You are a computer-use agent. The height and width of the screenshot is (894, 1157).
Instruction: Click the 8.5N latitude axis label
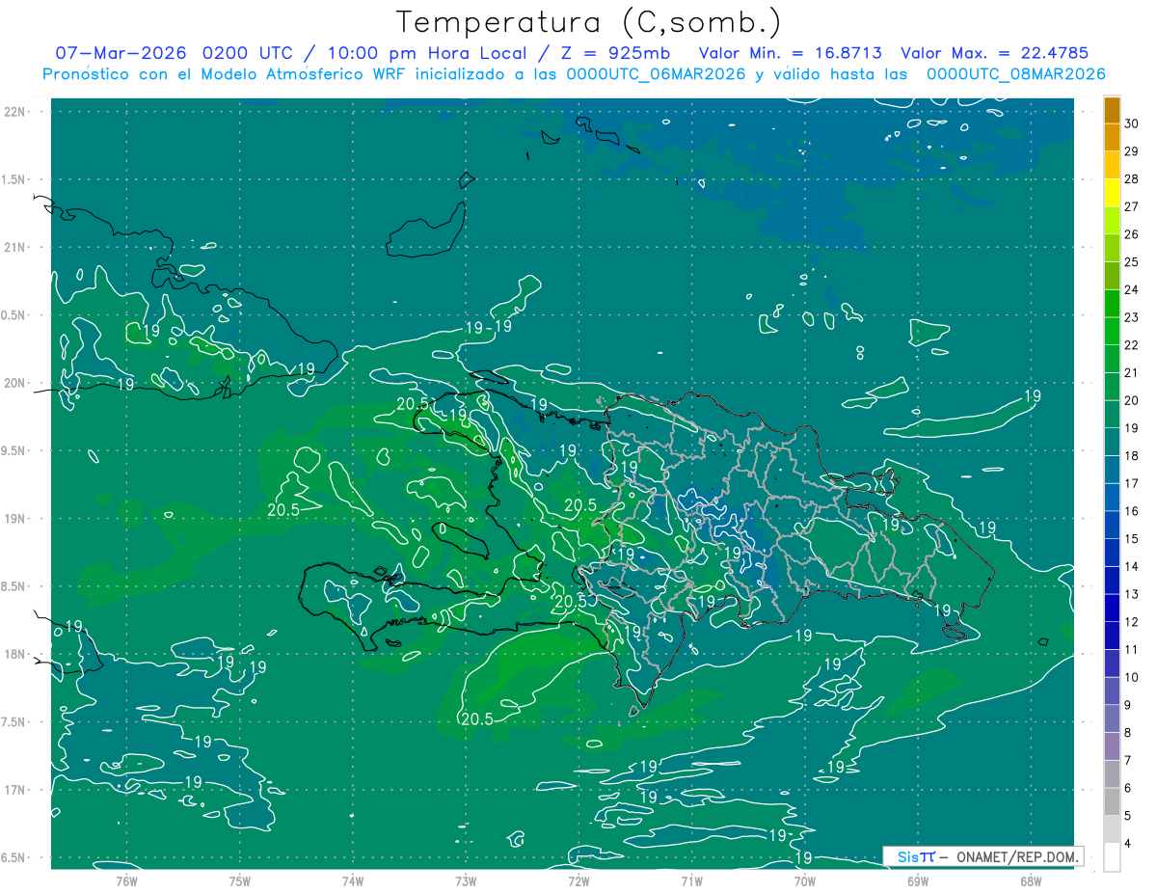[x=14, y=587]
